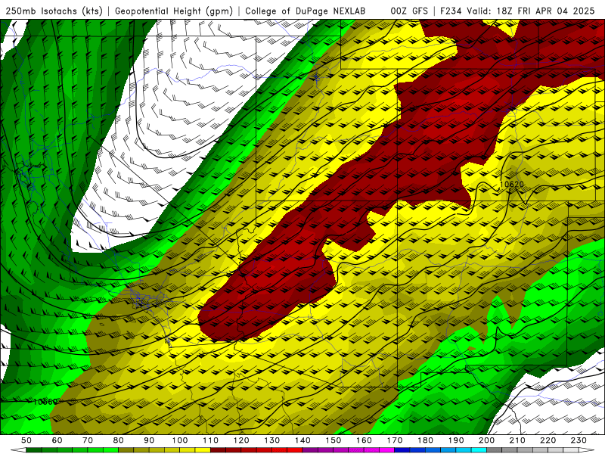Screen dimensions: 605x454
Task: Click the '90' value on the color scale
Action: pos(149,440)
